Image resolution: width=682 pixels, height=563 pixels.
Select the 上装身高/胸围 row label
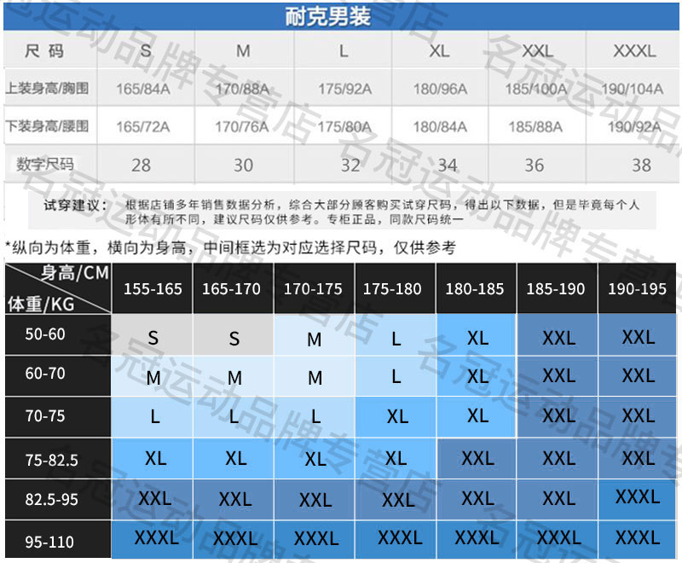tap(47, 89)
